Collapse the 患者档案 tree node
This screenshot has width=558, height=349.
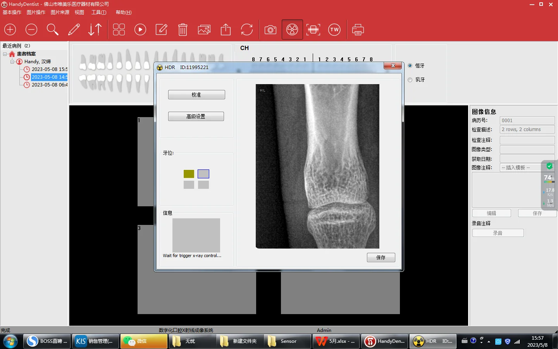pos(5,54)
